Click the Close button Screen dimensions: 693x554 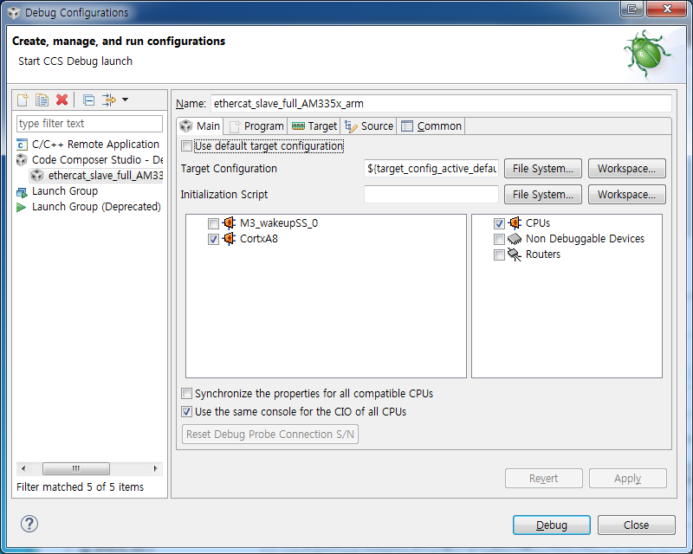click(637, 525)
